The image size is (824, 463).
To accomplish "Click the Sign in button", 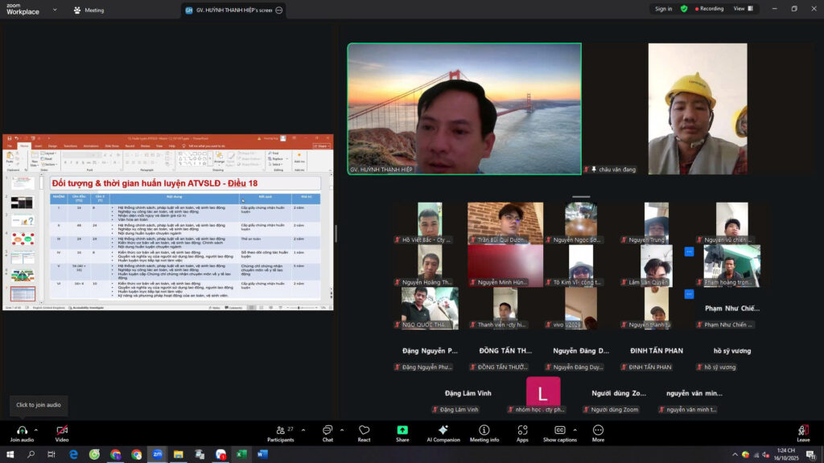I will [x=663, y=9].
